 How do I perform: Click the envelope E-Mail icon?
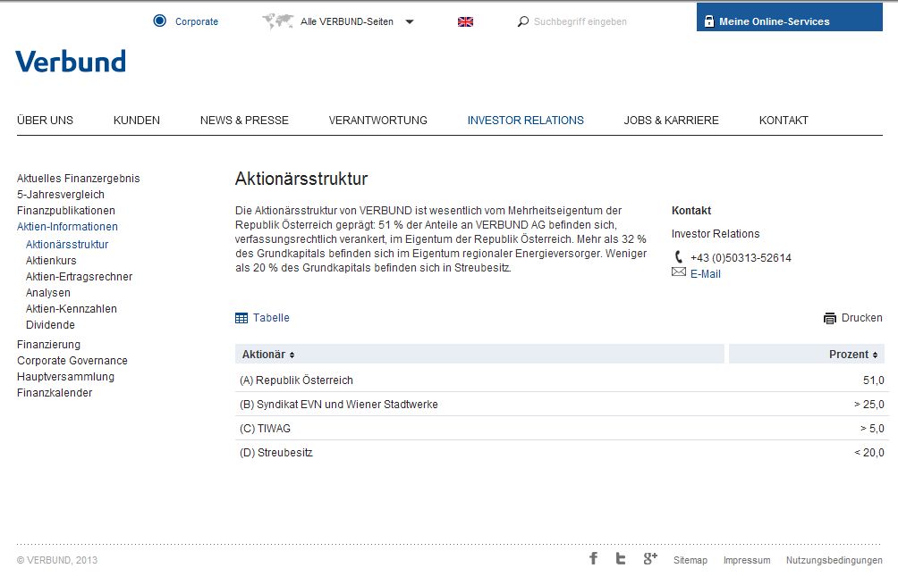coord(679,272)
